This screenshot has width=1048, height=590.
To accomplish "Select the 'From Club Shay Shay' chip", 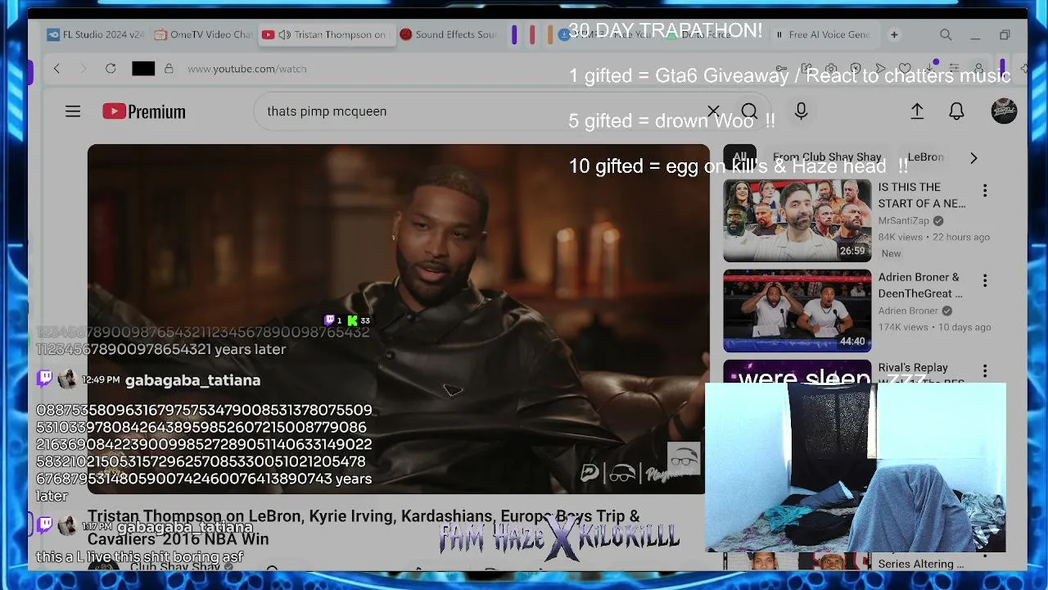I will 827,157.
